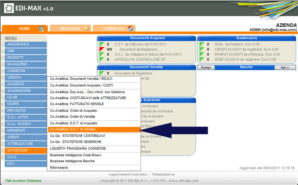Open Business Intelligence Banche entry
The height and width of the screenshot is (185, 298).
click(x=72, y=161)
